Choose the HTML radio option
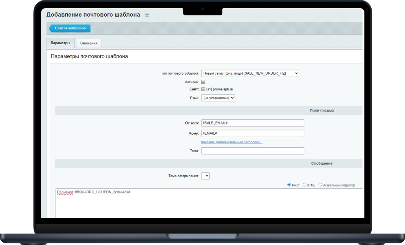Screen dimensions: 405x245 [304, 185]
